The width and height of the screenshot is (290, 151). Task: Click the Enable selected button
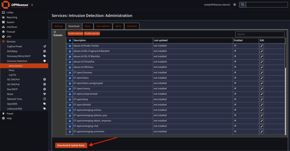(75, 33)
